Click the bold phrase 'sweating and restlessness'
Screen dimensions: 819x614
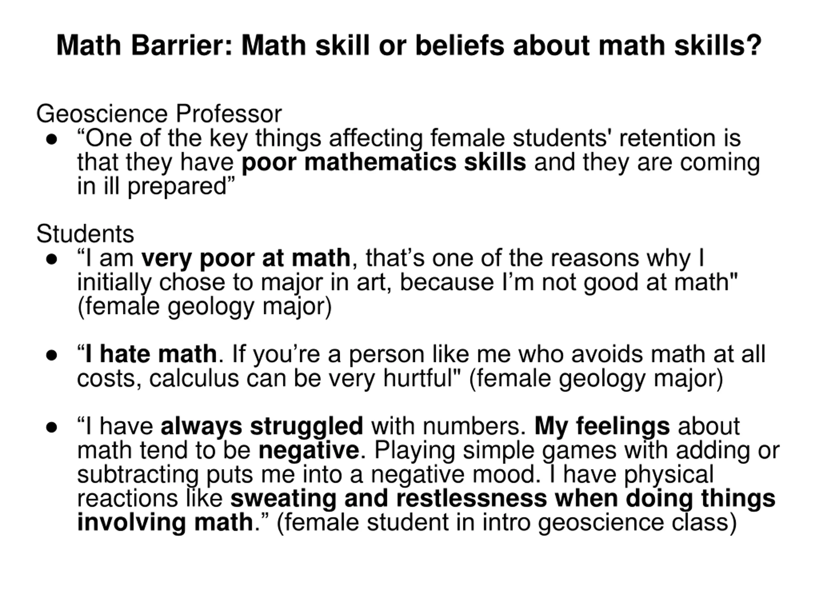pyautogui.click(x=388, y=498)
